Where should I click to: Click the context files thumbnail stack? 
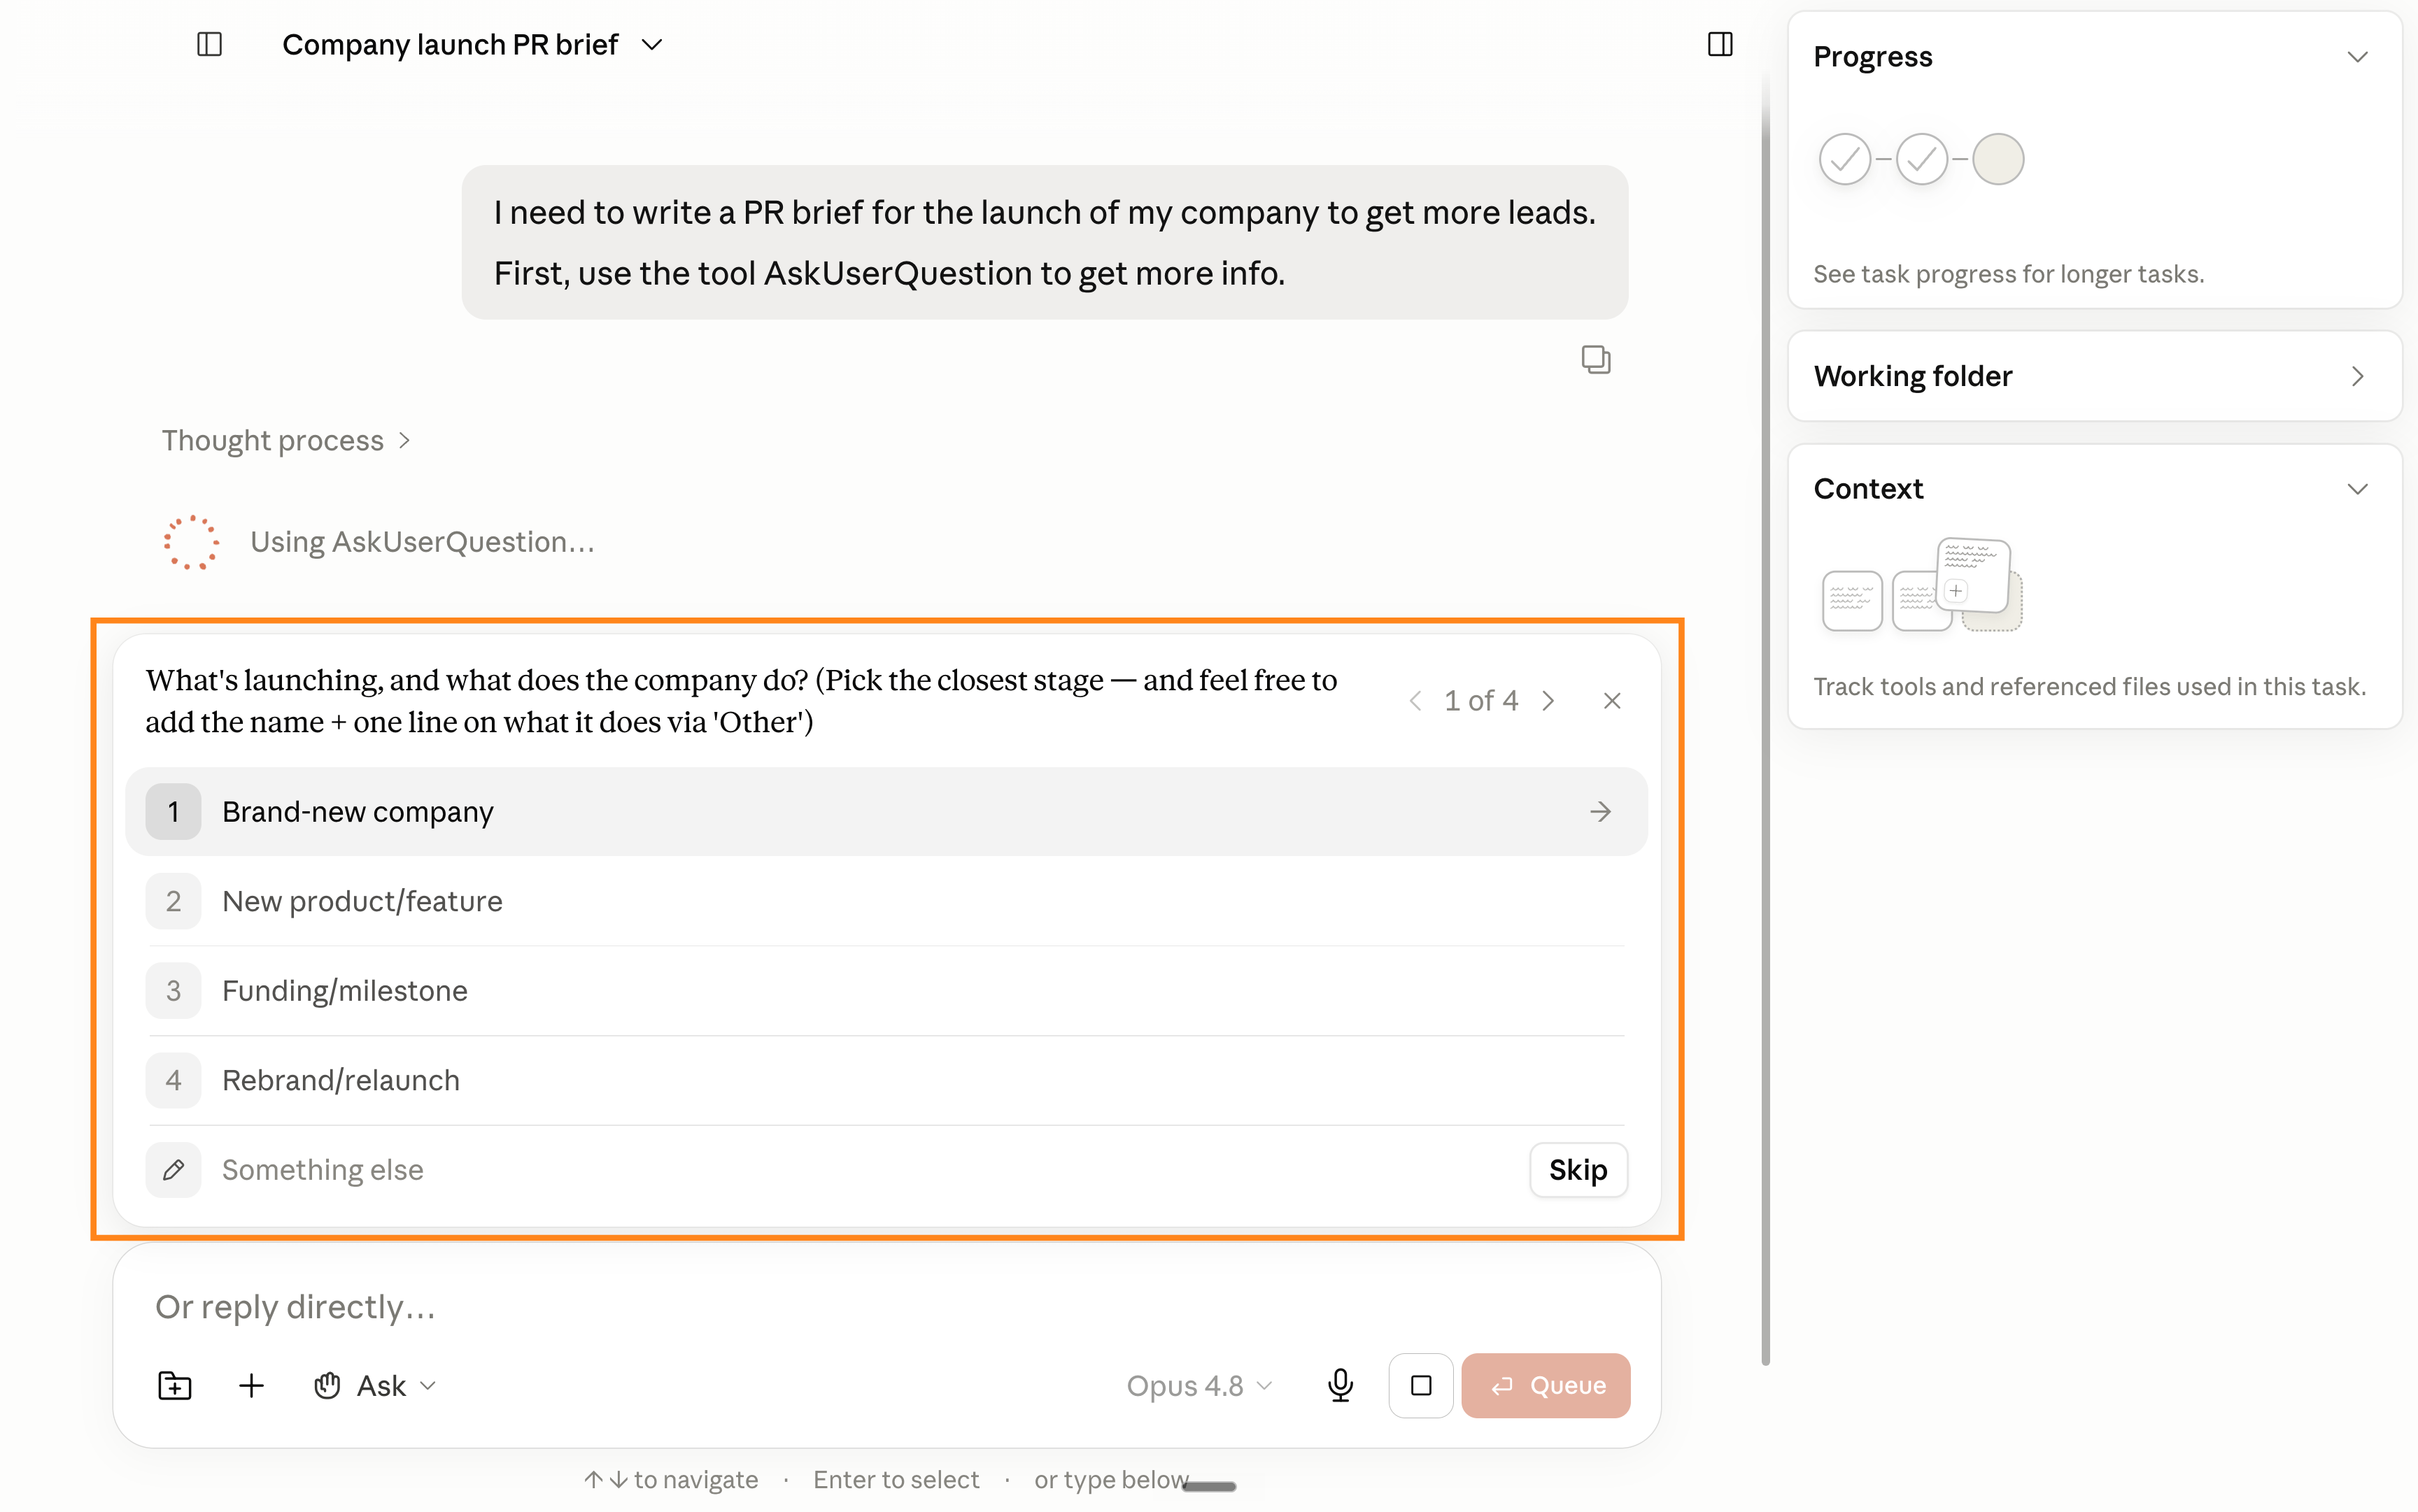click(x=1922, y=586)
